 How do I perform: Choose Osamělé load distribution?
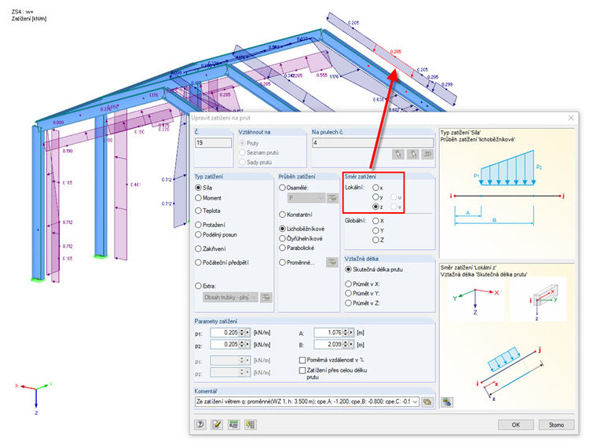pyautogui.click(x=283, y=188)
